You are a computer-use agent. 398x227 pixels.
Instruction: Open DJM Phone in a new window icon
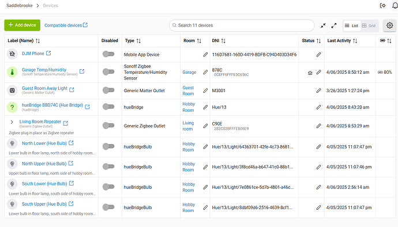pyautogui.click(x=48, y=53)
